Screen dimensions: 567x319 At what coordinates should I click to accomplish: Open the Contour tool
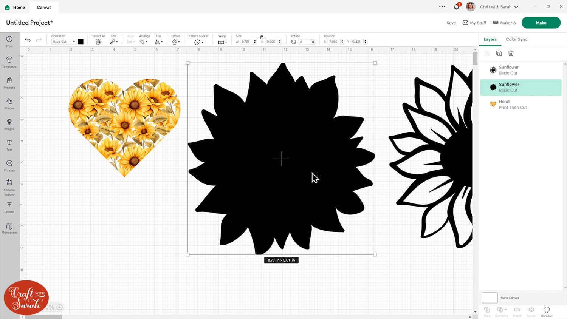point(547,312)
